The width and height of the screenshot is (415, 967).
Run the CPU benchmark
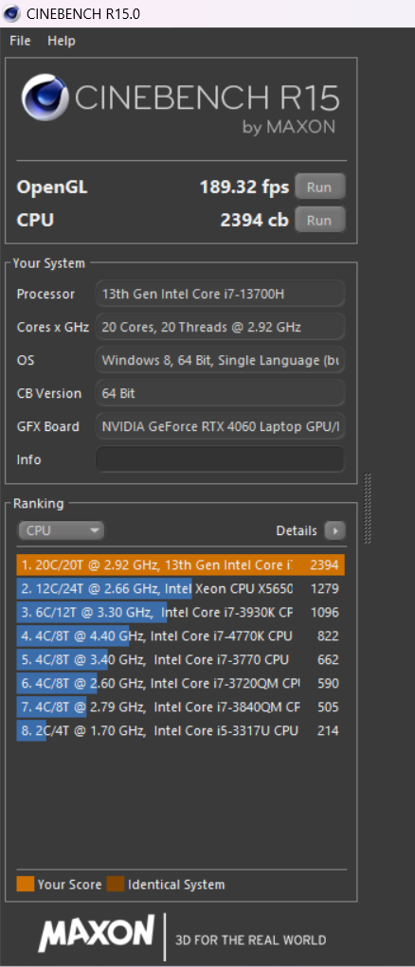319,220
